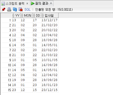Select YY value 13 in row 1

coord(16,20)
